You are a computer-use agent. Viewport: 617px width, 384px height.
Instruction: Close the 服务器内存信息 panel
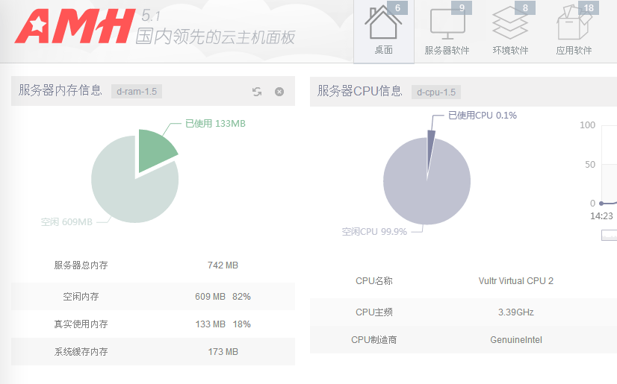279,92
